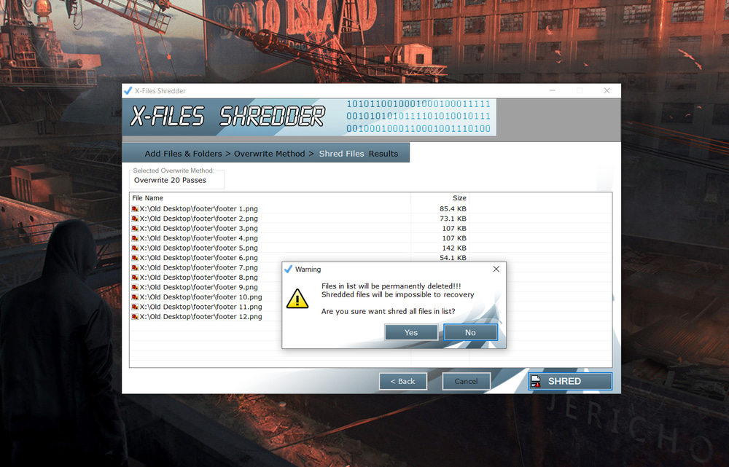Click the file icon beside footer 12.png
This screenshot has width=729, height=467.
click(135, 317)
